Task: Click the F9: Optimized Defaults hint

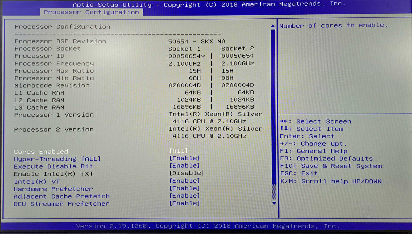Action: (326, 159)
